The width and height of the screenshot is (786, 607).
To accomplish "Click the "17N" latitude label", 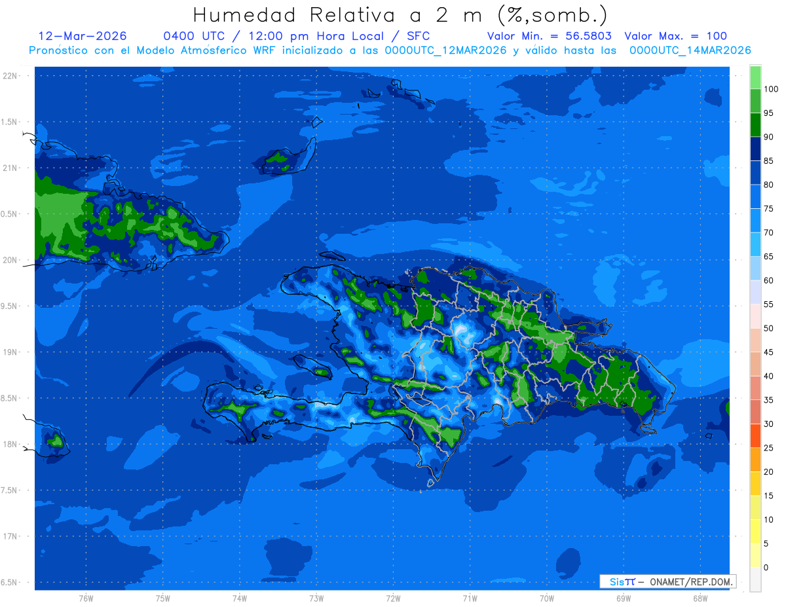I will (x=10, y=536).
